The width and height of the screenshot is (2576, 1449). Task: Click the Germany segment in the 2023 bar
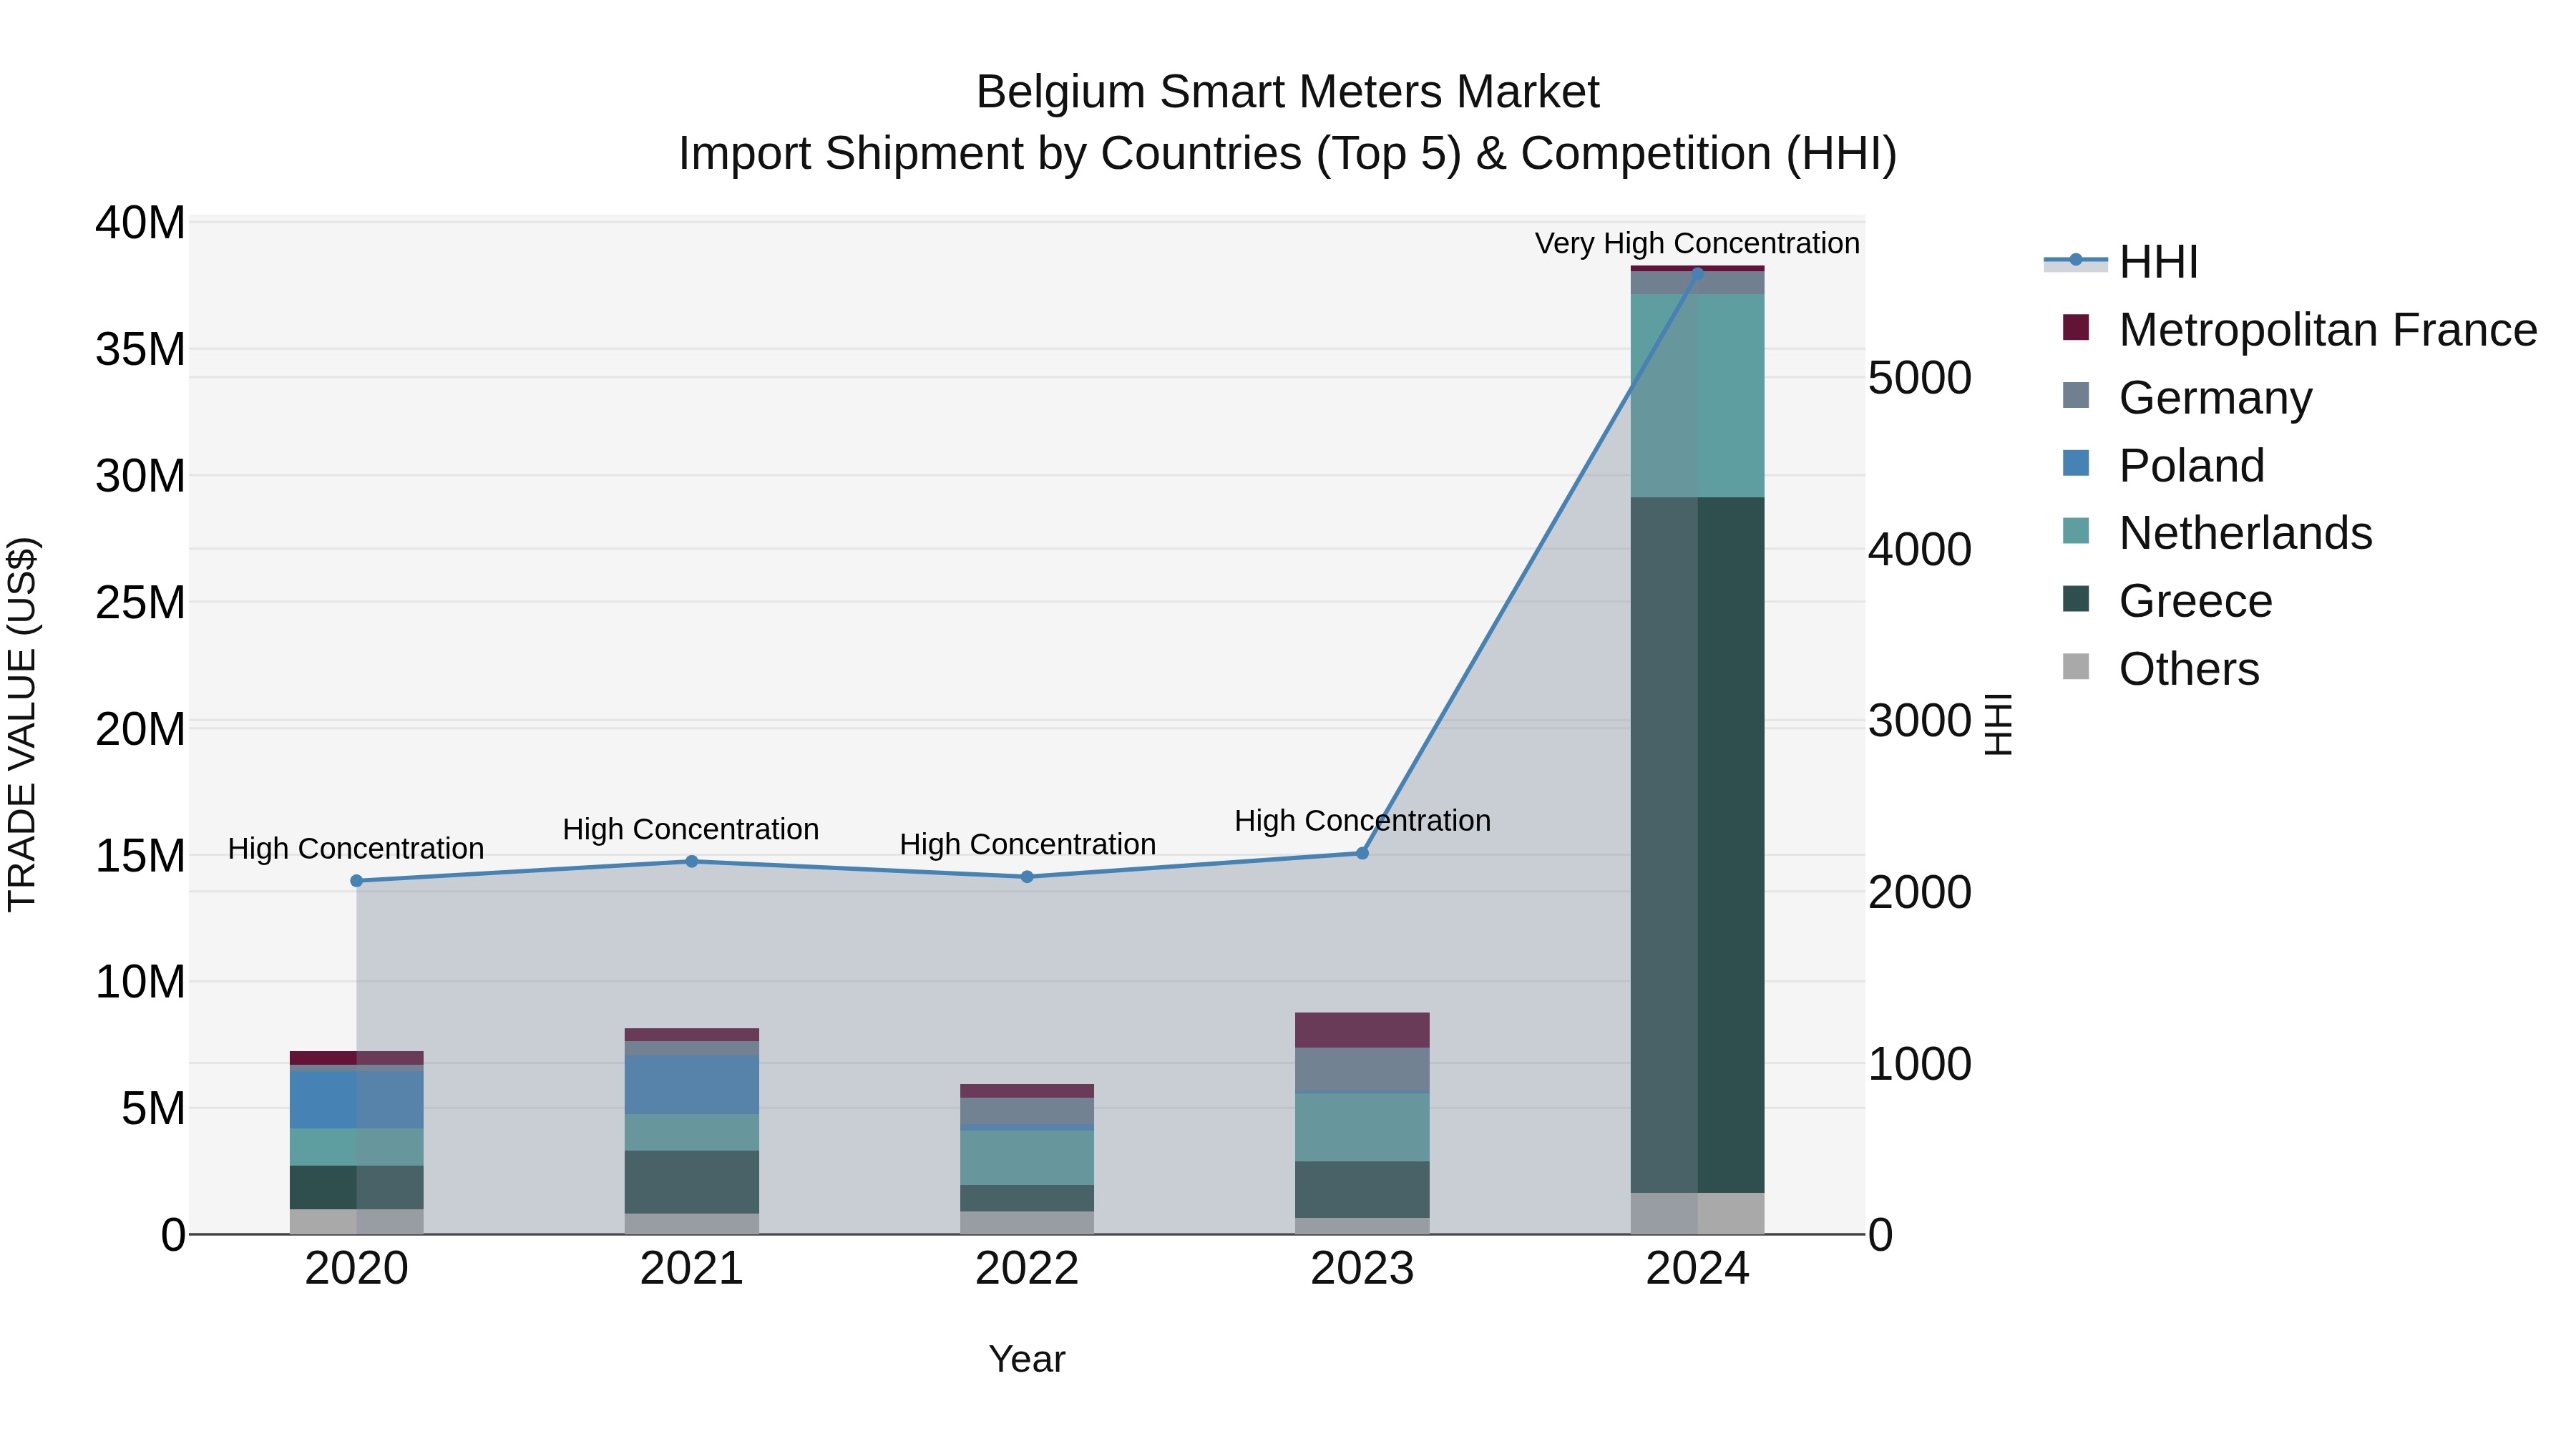click(x=1362, y=1070)
